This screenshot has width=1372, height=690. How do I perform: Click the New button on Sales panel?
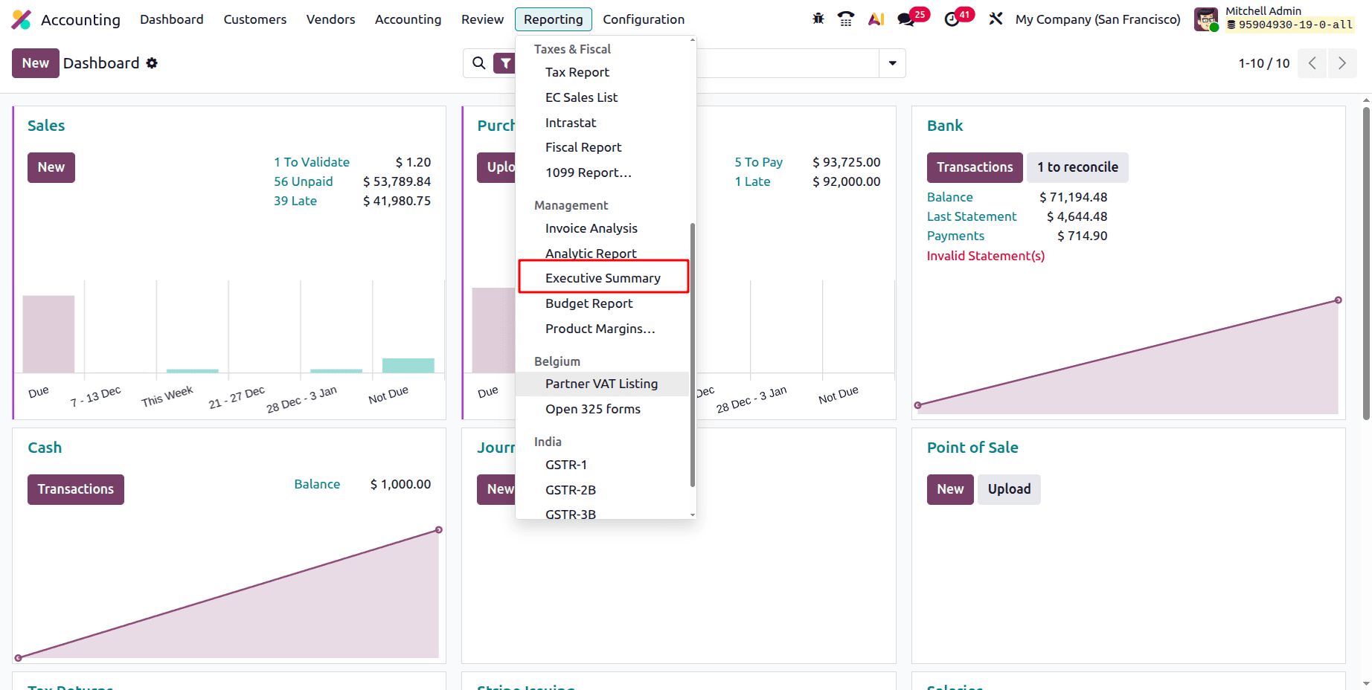coord(51,167)
